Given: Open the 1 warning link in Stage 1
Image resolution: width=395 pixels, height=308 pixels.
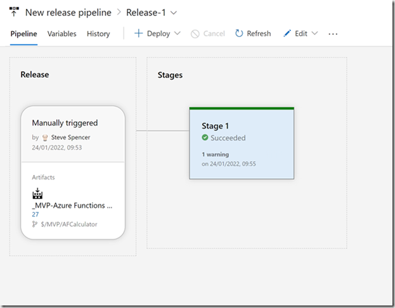Looking at the screenshot, I should pos(215,155).
